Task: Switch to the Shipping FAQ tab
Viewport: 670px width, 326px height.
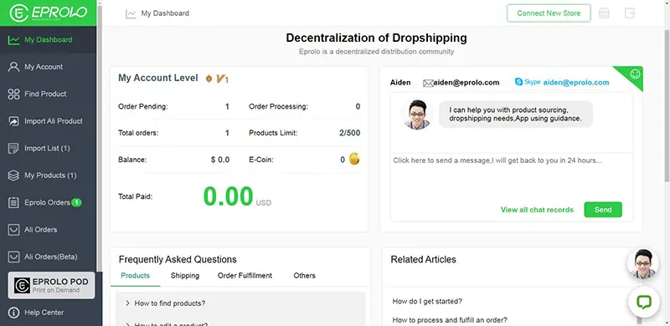Action: click(185, 276)
